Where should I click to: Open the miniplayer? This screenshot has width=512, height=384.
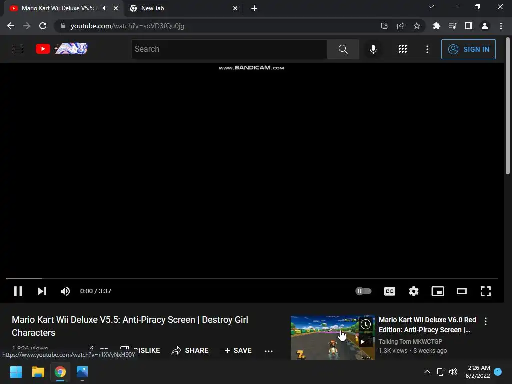438,291
